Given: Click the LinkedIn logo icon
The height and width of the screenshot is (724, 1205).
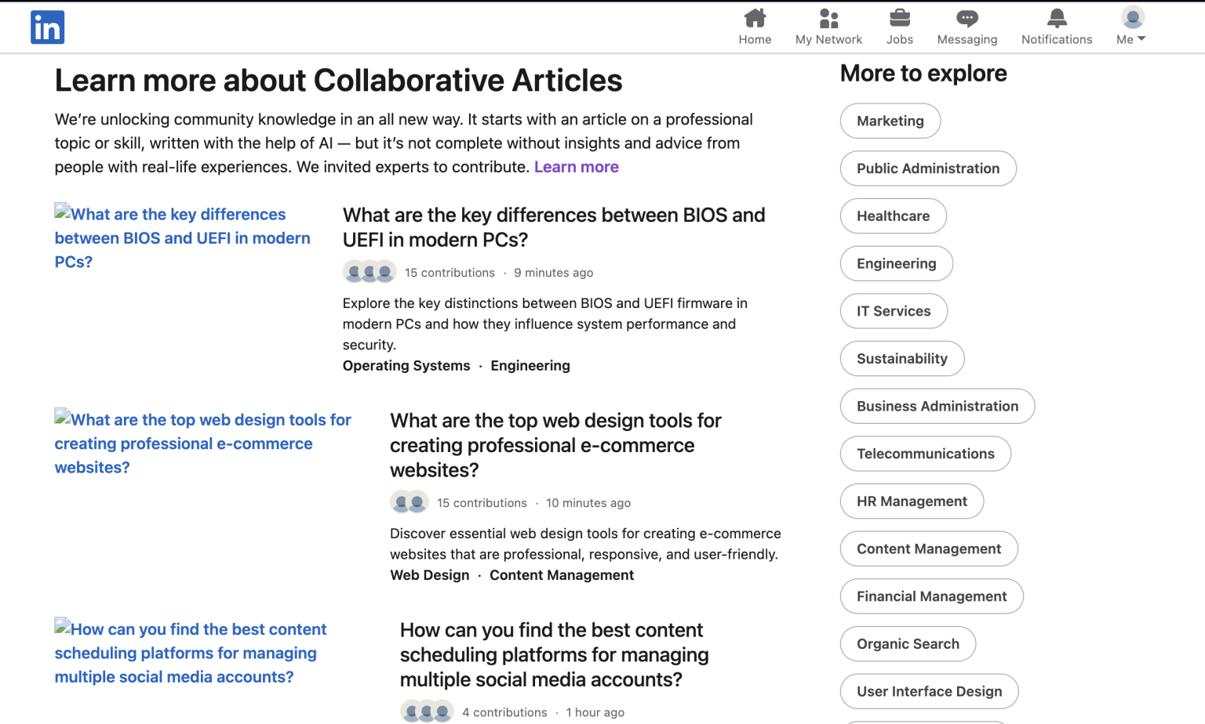Looking at the screenshot, I should [x=47, y=27].
